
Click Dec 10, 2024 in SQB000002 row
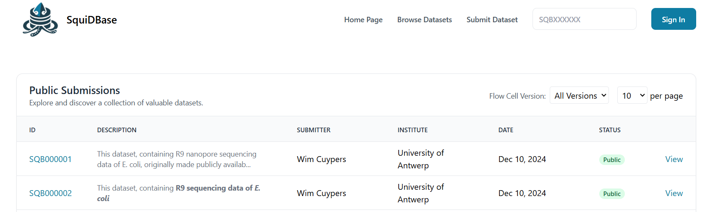click(x=522, y=193)
